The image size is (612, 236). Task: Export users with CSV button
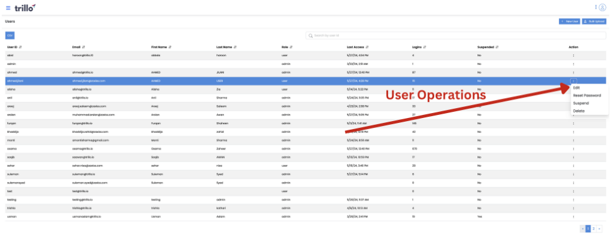tap(10, 35)
